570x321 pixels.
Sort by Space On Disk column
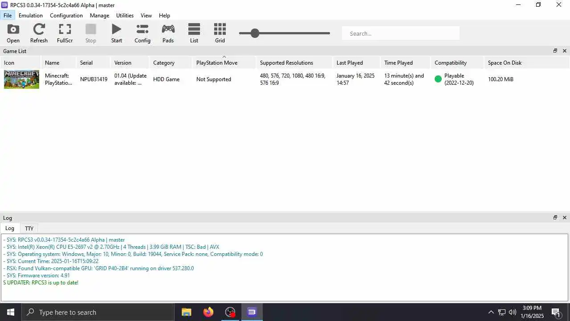[x=526, y=63]
